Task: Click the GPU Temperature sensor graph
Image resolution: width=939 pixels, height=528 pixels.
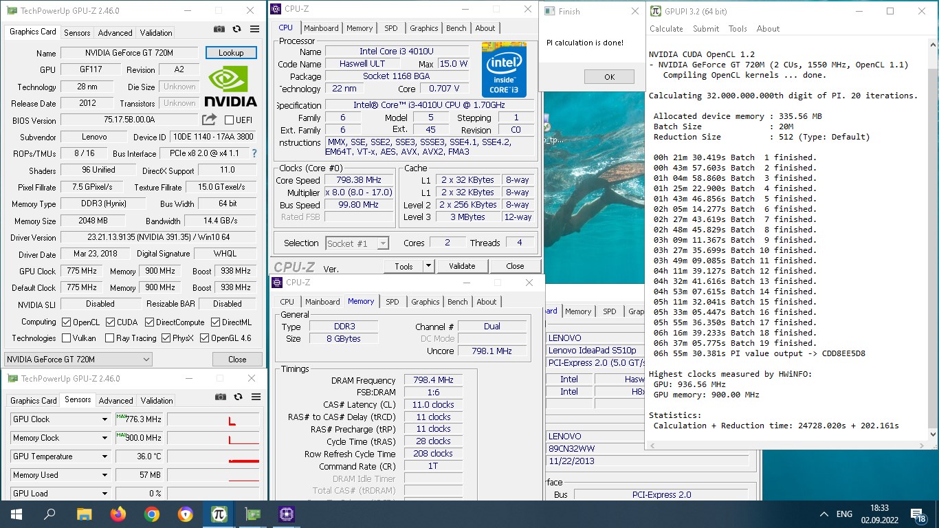Action: (213, 456)
